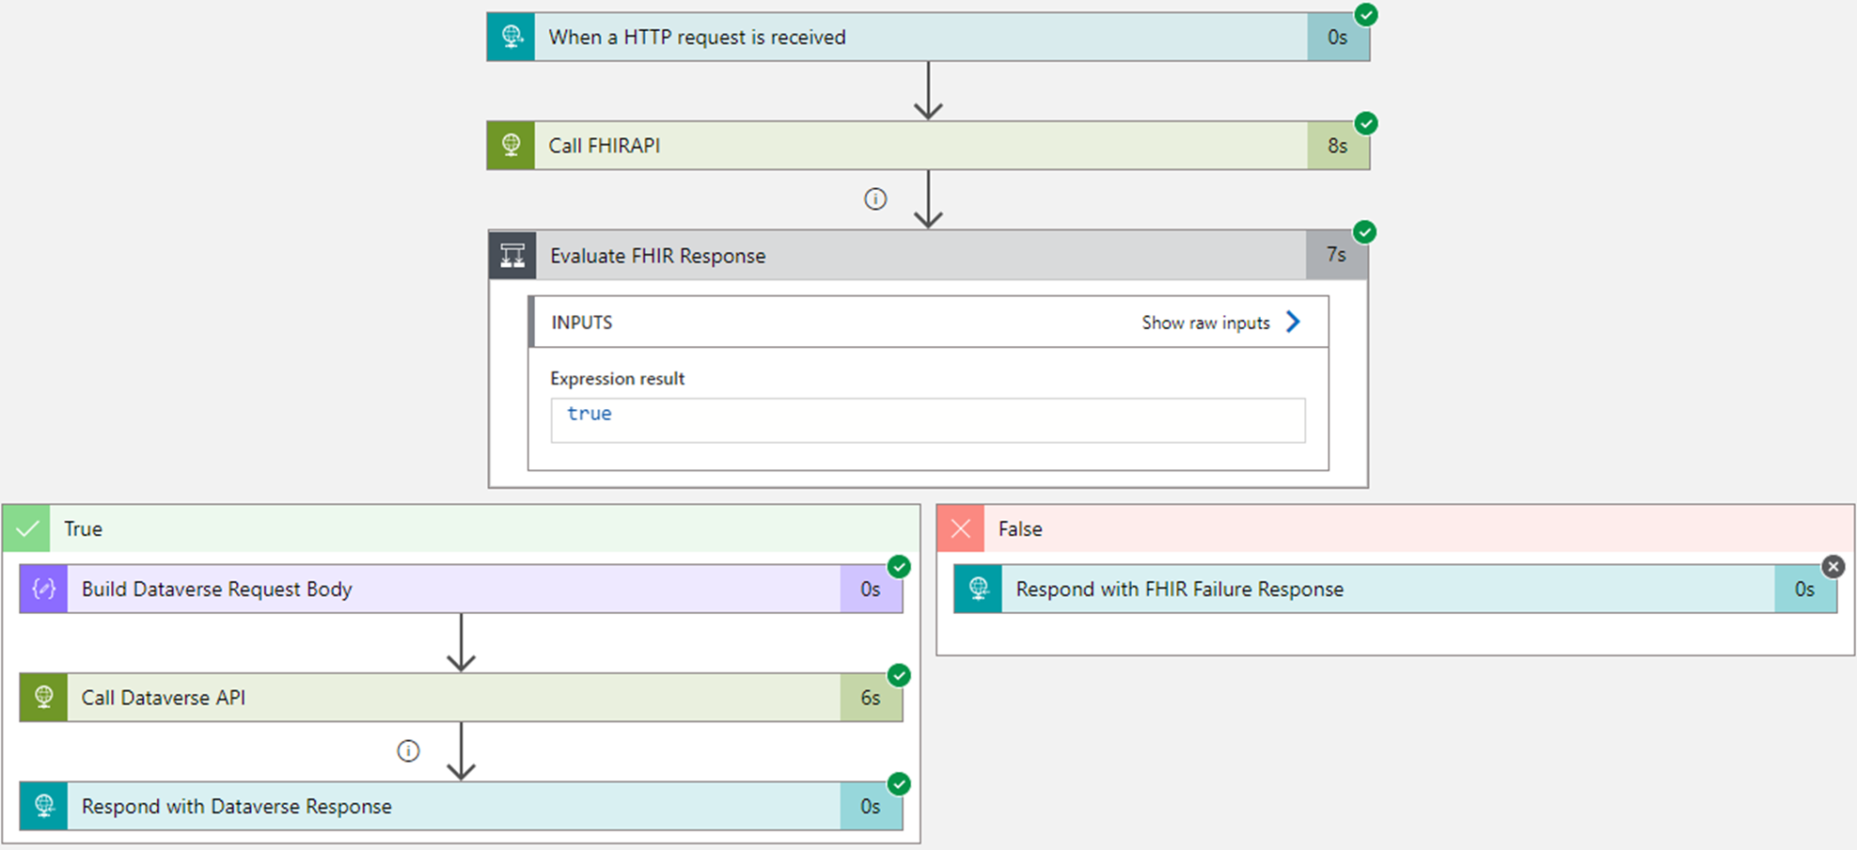Screen dimensions: 1857x850
Task: Expand raw inputs with the chevron arrow
Action: 1294,323
